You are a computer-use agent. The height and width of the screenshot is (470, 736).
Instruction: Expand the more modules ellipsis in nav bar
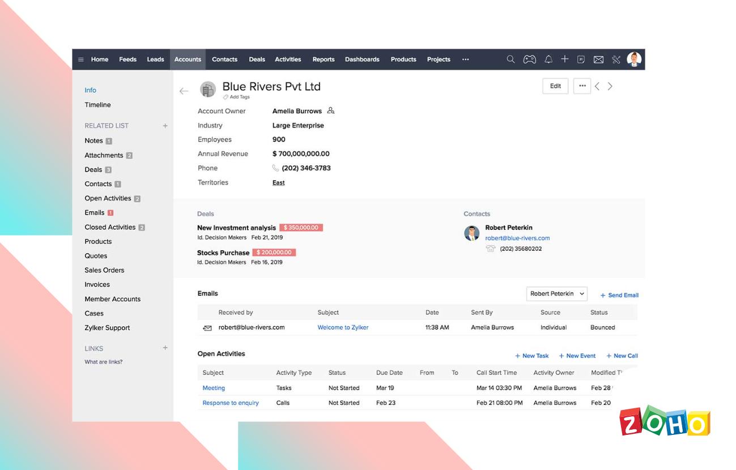point(466,59)
